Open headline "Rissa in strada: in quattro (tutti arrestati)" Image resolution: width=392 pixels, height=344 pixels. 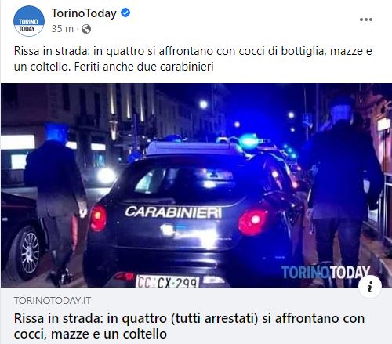(x=189, y=326)
